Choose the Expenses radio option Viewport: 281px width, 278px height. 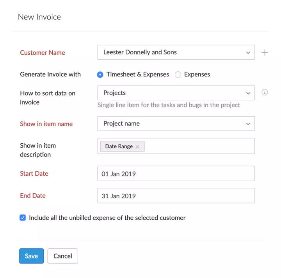(x=178, y=75)
